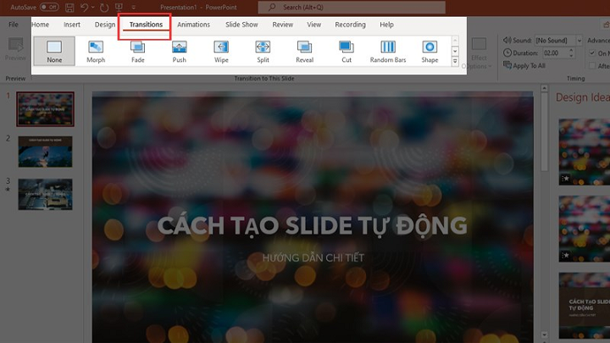The height and width of the screenshot is (343, 610).
Task: Increase transition duration with up arrow
Action: pos(571,50)
